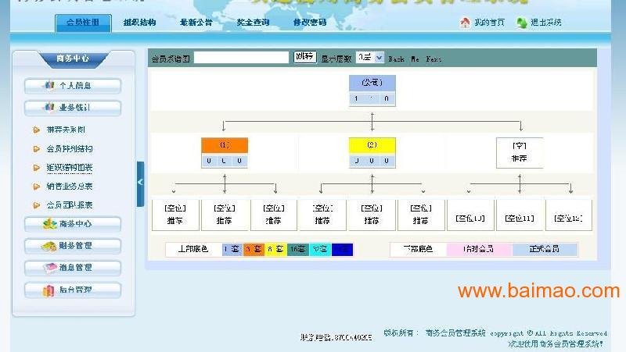Click the Me link in genealogy toolbar
This screenshot has width=626, height=352.
[x=416, y=59]
